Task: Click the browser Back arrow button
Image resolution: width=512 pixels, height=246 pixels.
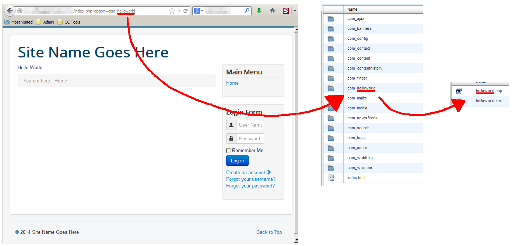Action: pos(10,11)
